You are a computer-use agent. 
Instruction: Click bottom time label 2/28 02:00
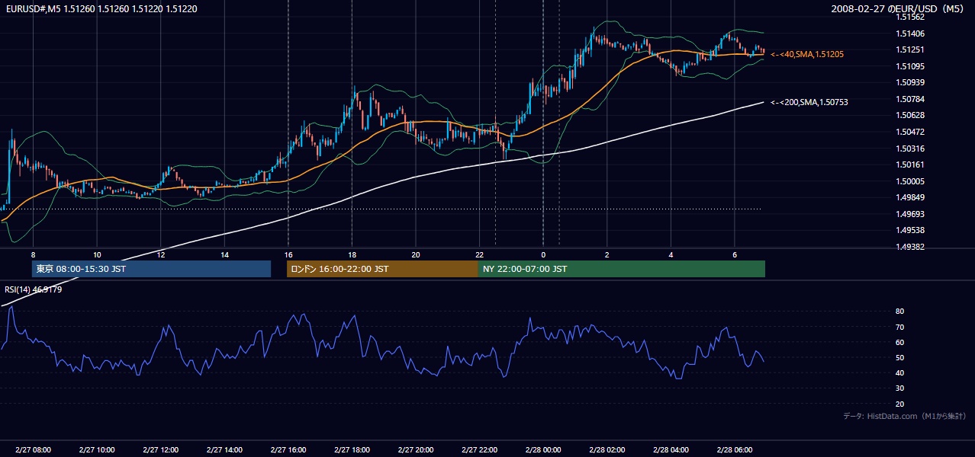pos(607,450)
